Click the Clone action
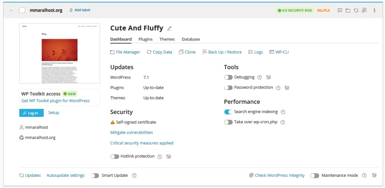Screen dimensions: 385x188 coord(187,52)
